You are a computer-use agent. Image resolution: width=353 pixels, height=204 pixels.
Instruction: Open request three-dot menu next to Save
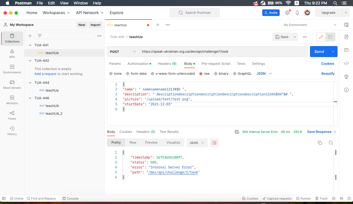305,37
